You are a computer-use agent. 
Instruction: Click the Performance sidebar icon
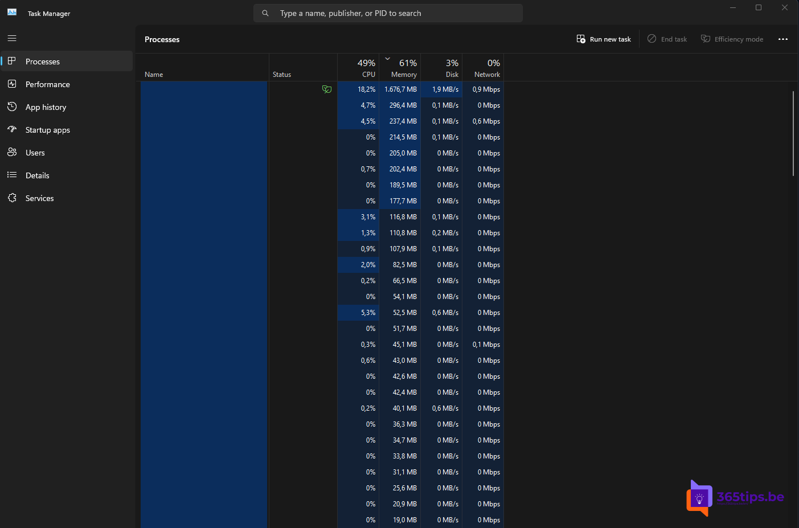(11, 84)
